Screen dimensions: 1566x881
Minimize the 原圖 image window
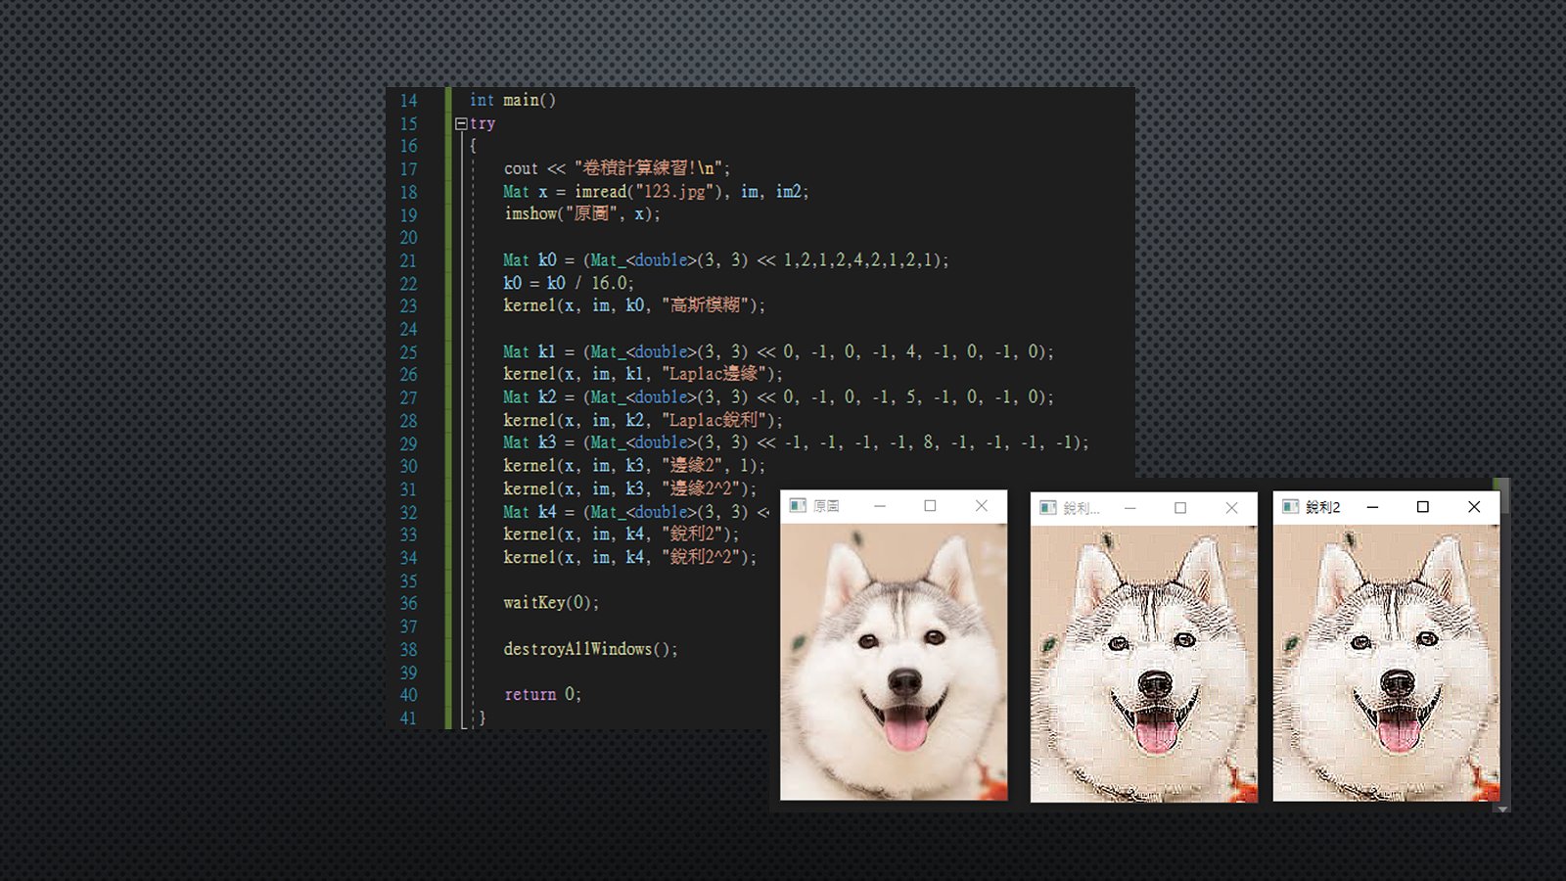[x=880, y=506]
